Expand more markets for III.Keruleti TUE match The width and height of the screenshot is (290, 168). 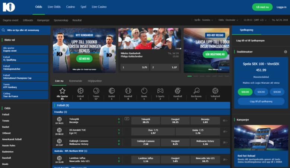click(225, 132)
